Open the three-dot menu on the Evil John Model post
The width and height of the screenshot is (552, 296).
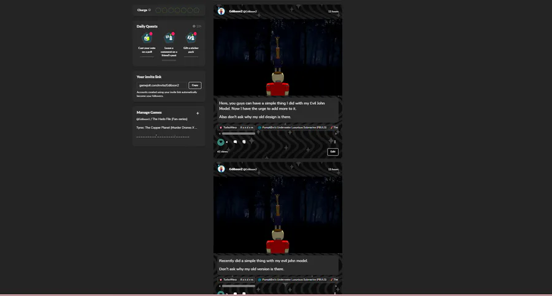[335, 142]
